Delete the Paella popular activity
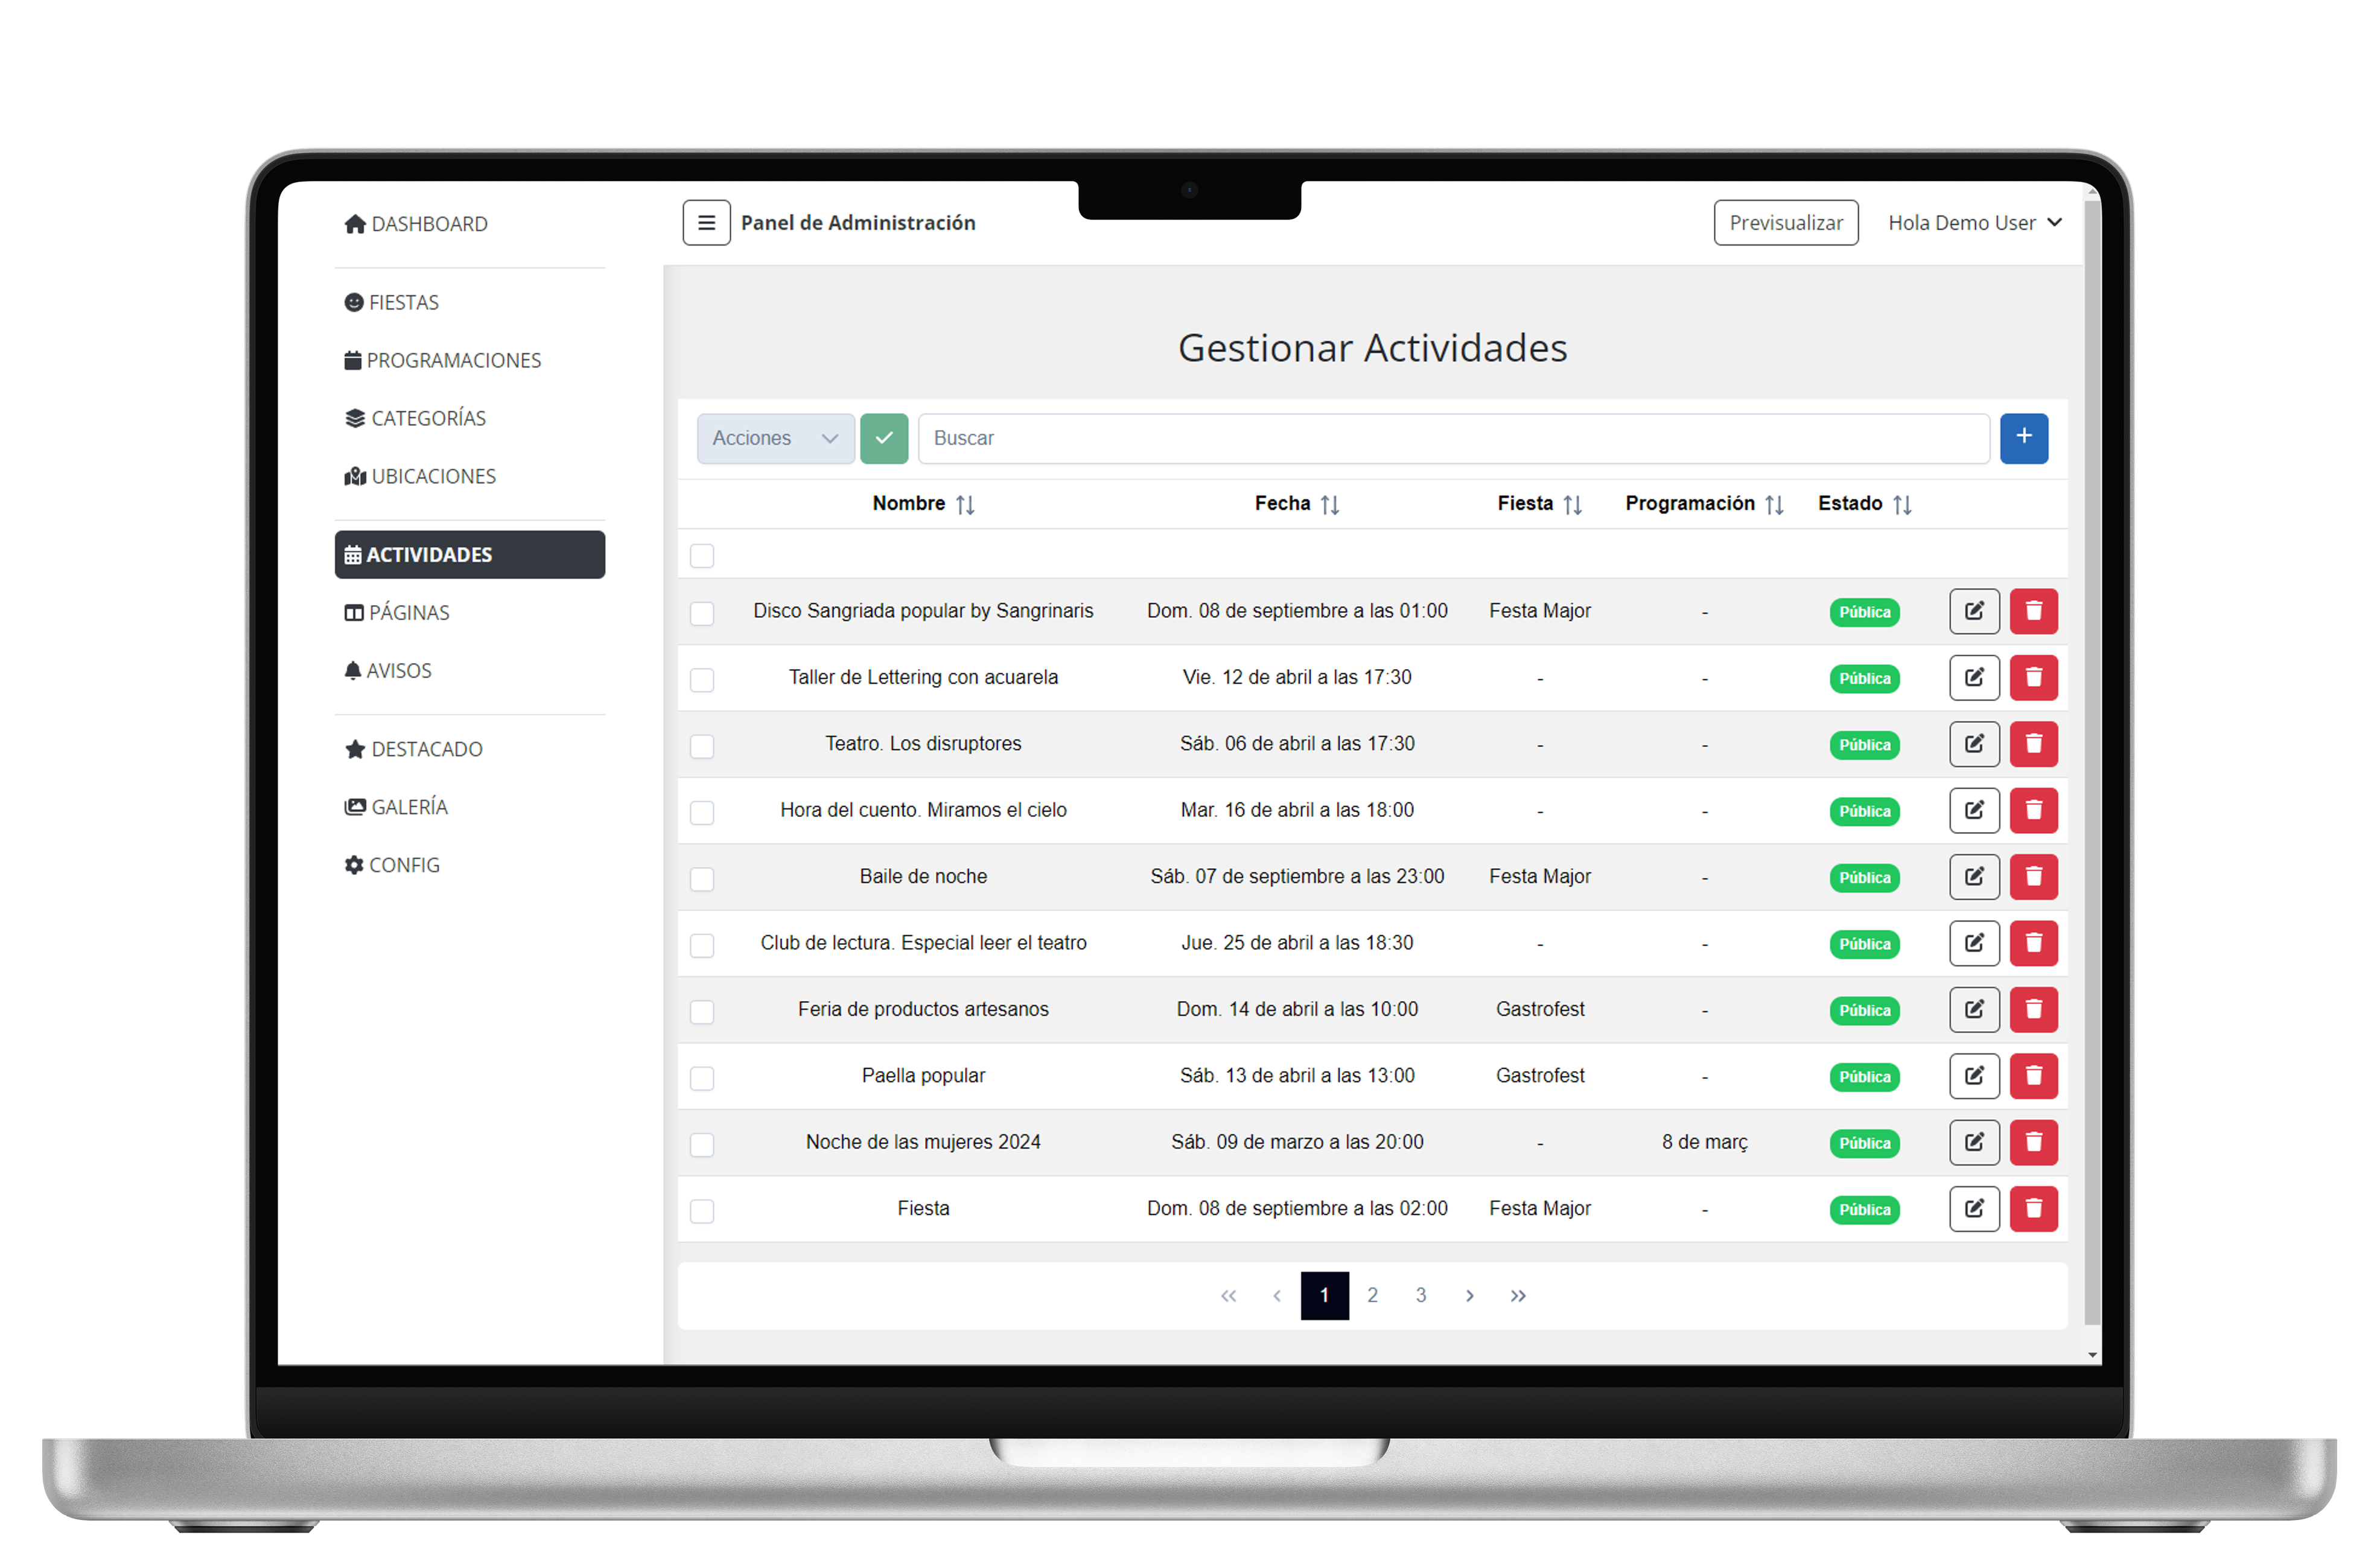The height and width of the screenshot is (1547, 2380). (2033, 1075)
